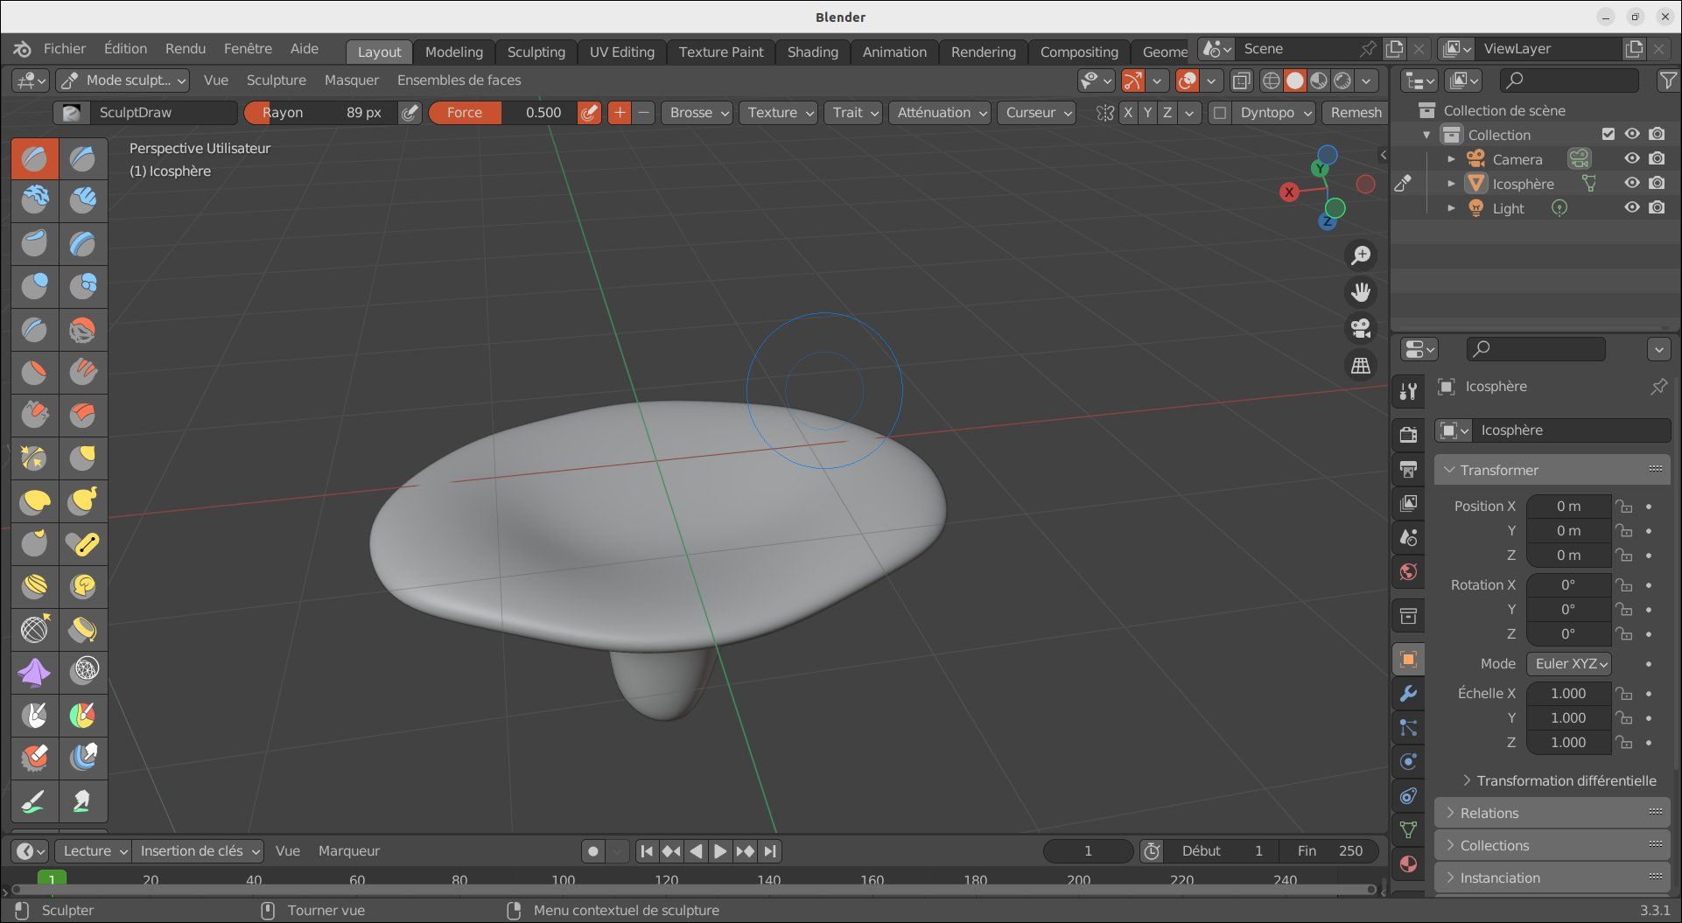The image size is (1682, 923).
Task: Open the Euler XYZ rotation mode dropdown
Action: tap(1569, 664)
